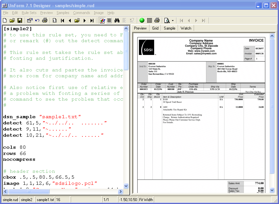Switch to the Grid tab
The image size is (279, 204).
155,28
